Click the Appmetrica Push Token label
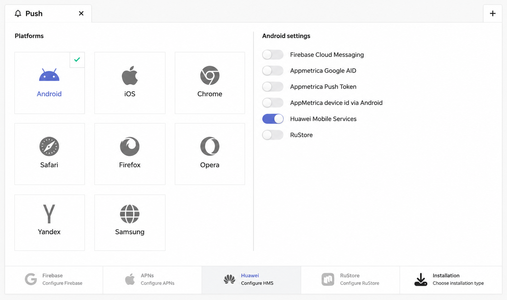The image size is (507, 300). [323, 87]
